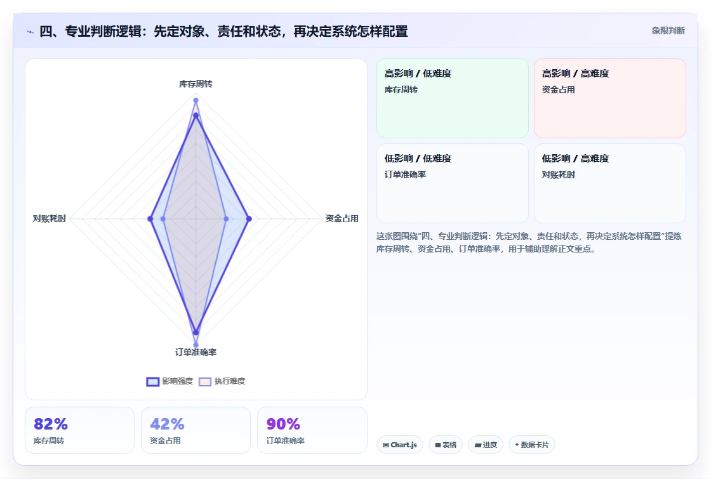Screen dimensions: 711x479
Task: Click 资金占用 text in pink quadrant card
Action: click(558, 89)
